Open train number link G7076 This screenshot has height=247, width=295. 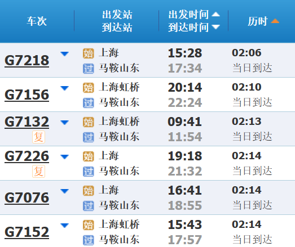(27, 198)
